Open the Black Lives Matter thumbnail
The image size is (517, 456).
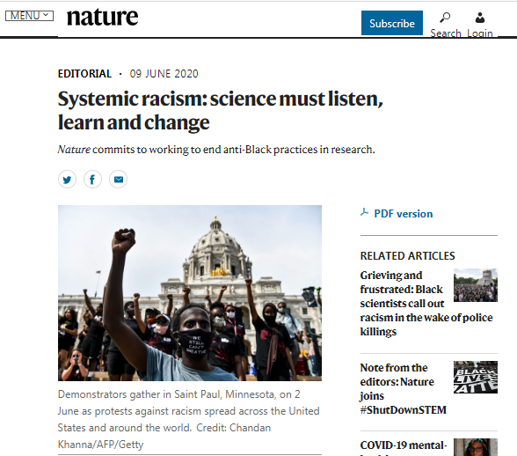[476, 377]
